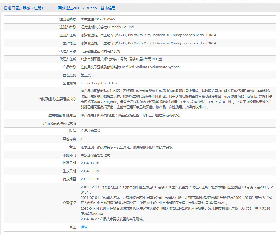Click the 结构及组成 description text
This screenshot has height=242, width=280.
[x=177, y=99]
